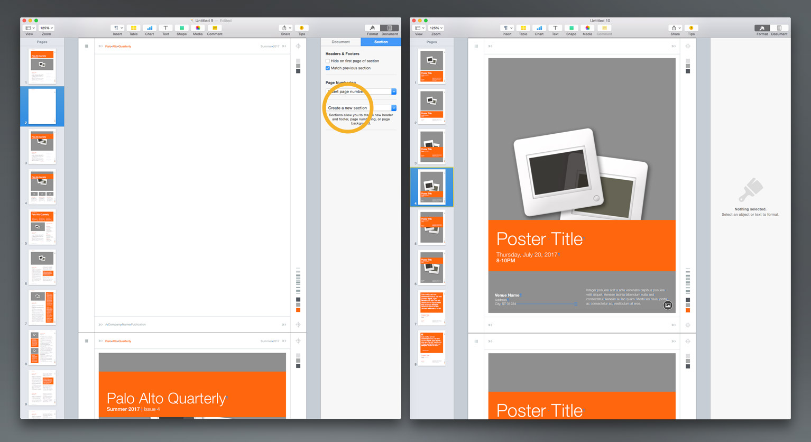Open Tips in Untitled 10 window
Image resolution: width=811 pixels, height=442 pixels.
pos(691,28)
